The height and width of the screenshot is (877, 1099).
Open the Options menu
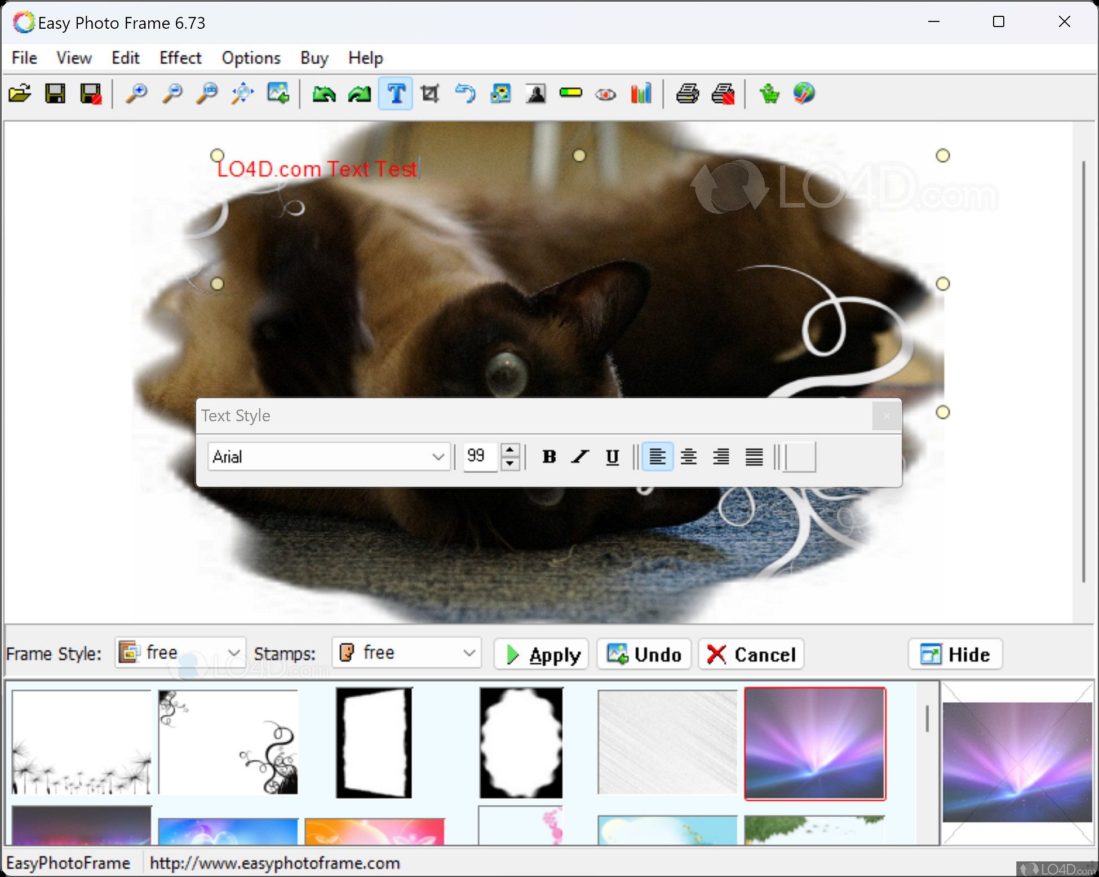point(251,58)
